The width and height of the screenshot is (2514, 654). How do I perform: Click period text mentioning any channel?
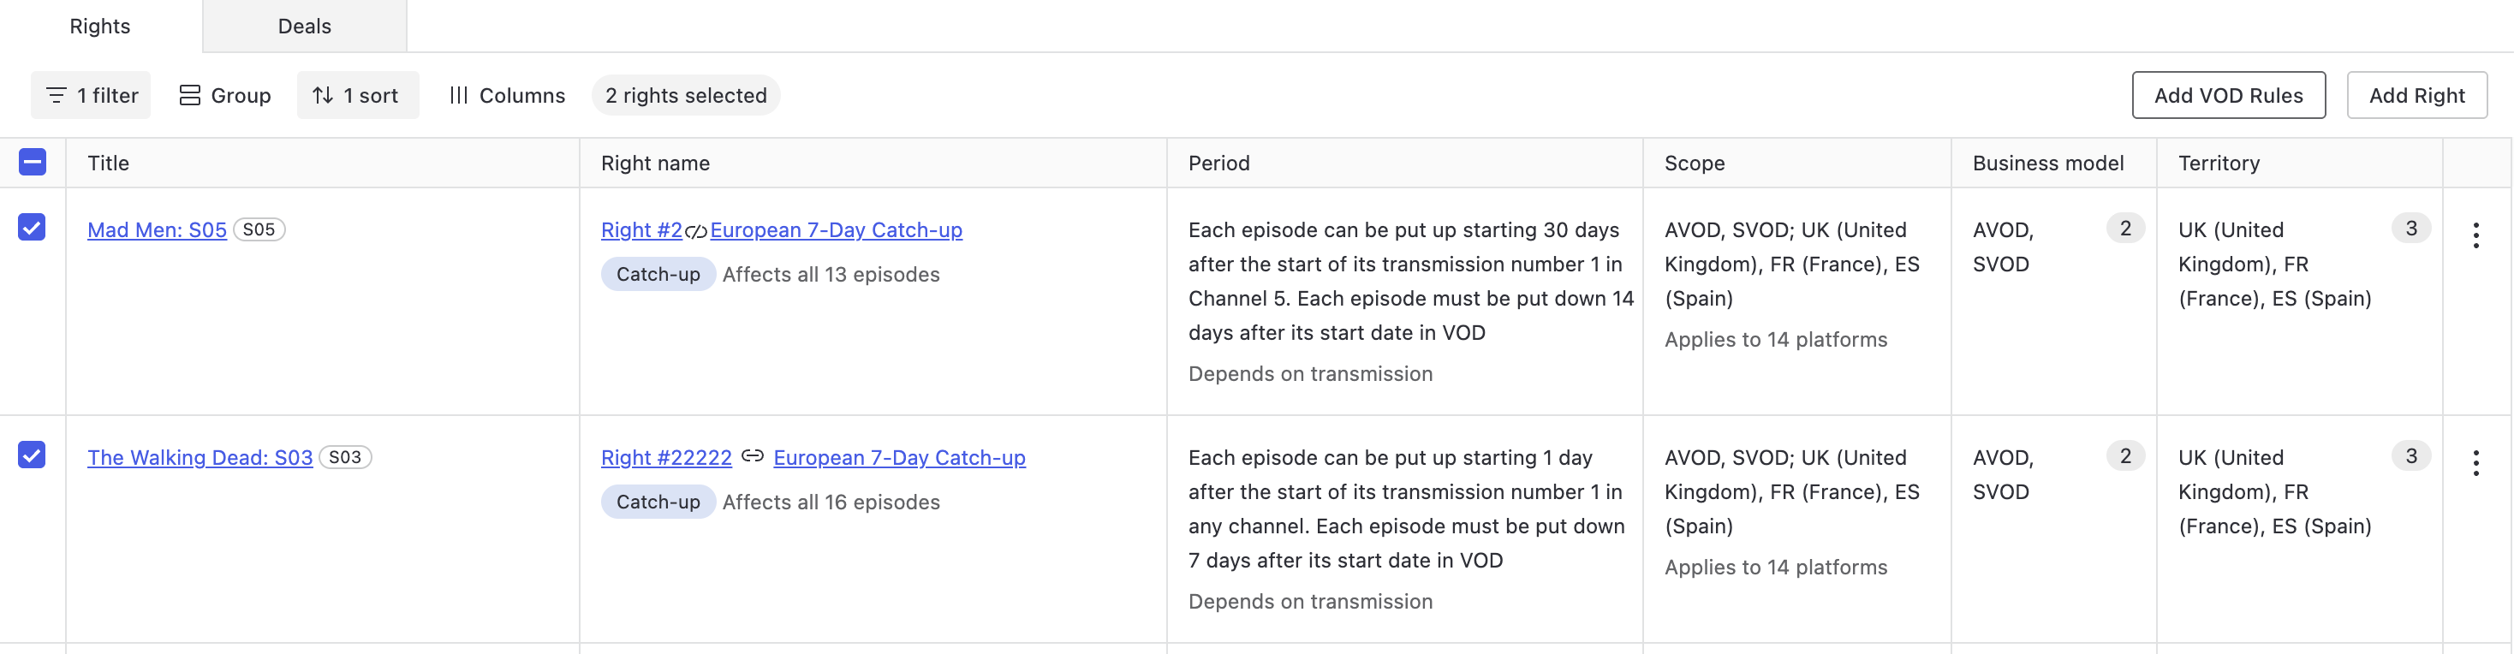[1406, 508]
